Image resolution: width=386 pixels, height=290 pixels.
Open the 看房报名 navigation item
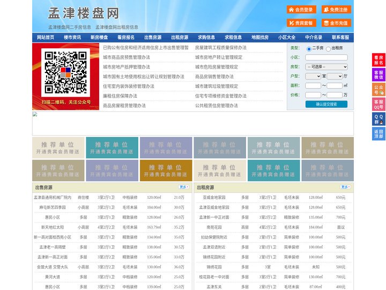click(x=126, y=38)
